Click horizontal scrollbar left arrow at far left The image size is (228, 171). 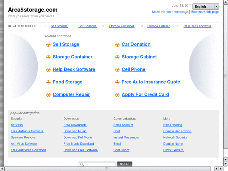[x=2, y=169]
